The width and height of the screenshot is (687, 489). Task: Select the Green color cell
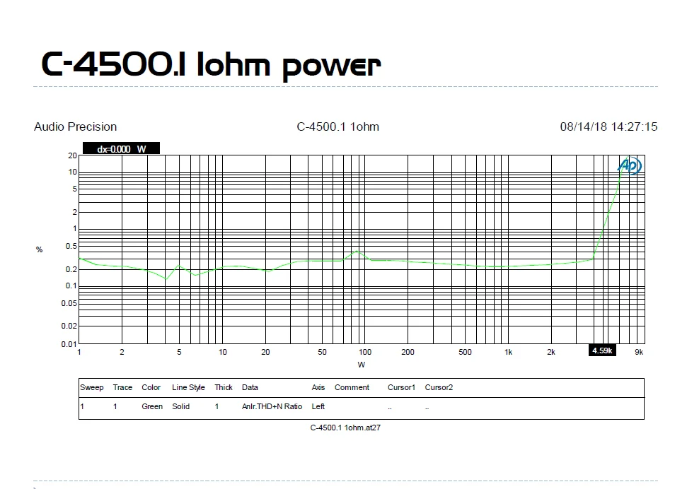click(x=152, y=406)
